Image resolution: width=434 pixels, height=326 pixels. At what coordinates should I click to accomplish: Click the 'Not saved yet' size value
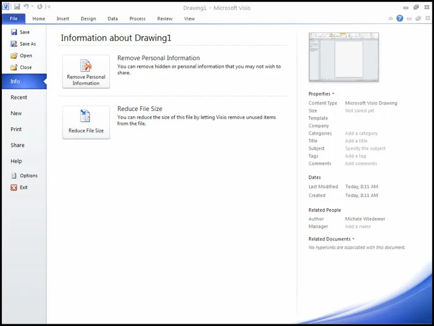359,110
